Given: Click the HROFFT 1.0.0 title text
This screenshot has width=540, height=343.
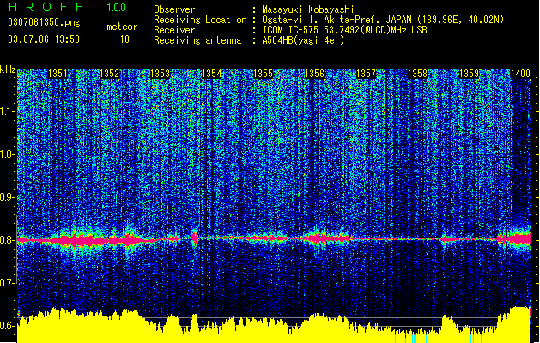Looking at the screenshot, I should tap(67, 7).
